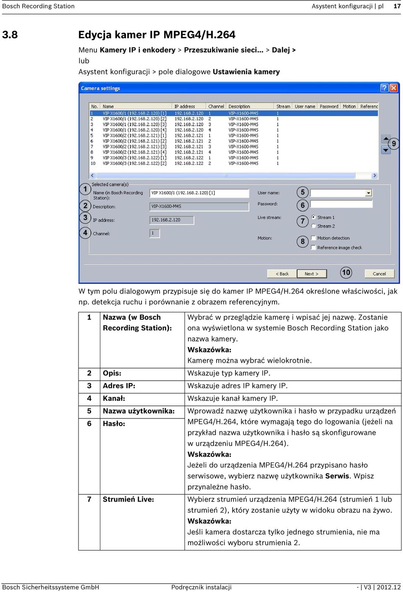The height and width of the screenshot is (592, 403).
Task: Select row 4 VIP X1600/1 (192.168.2.120) [4]
Action: tap(234, 130)
